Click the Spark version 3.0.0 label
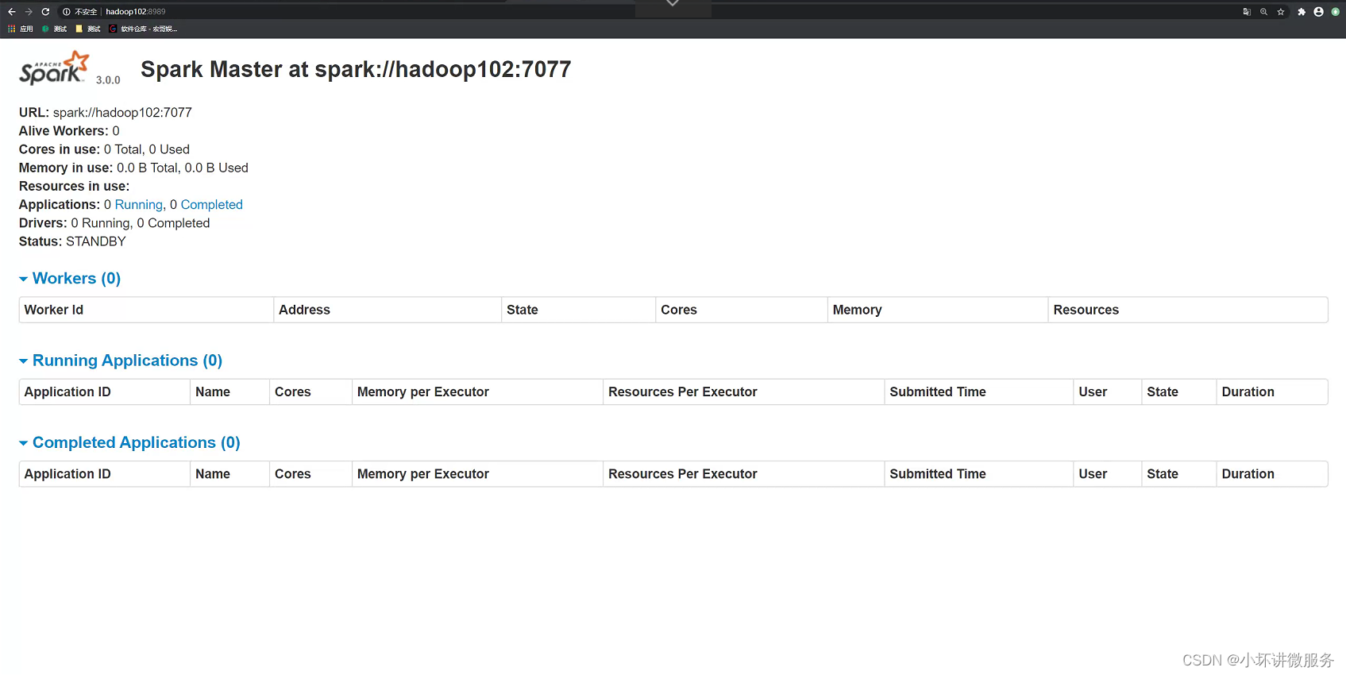The height and width of the screenshot is (675, 1346). tap(108, 80)
